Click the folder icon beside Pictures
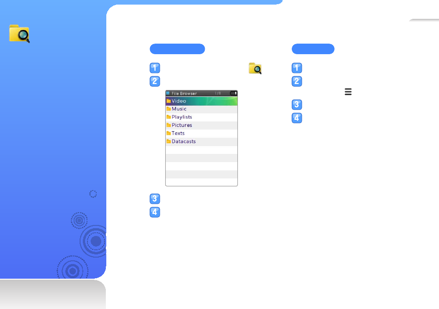Viewport: 439px width, 309px height. (168, 125)
